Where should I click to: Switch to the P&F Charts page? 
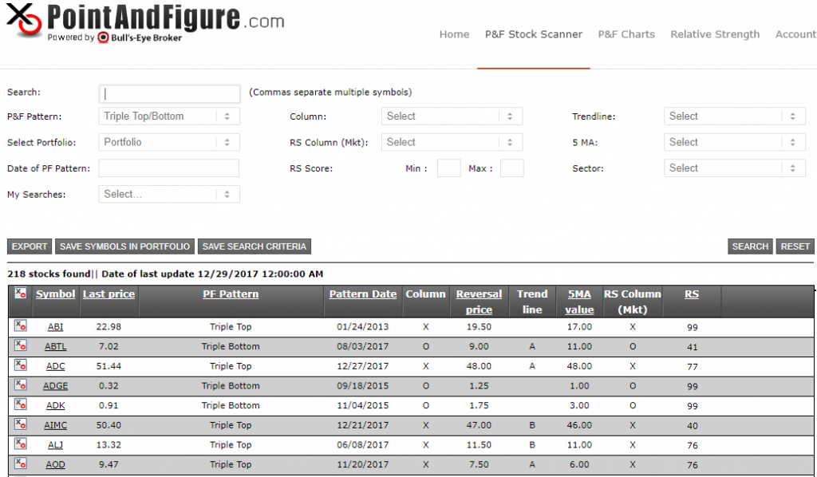click(x=626, y=34)
